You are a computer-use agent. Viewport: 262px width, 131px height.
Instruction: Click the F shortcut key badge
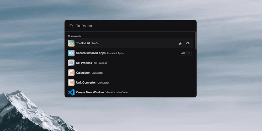coord(189,53)
